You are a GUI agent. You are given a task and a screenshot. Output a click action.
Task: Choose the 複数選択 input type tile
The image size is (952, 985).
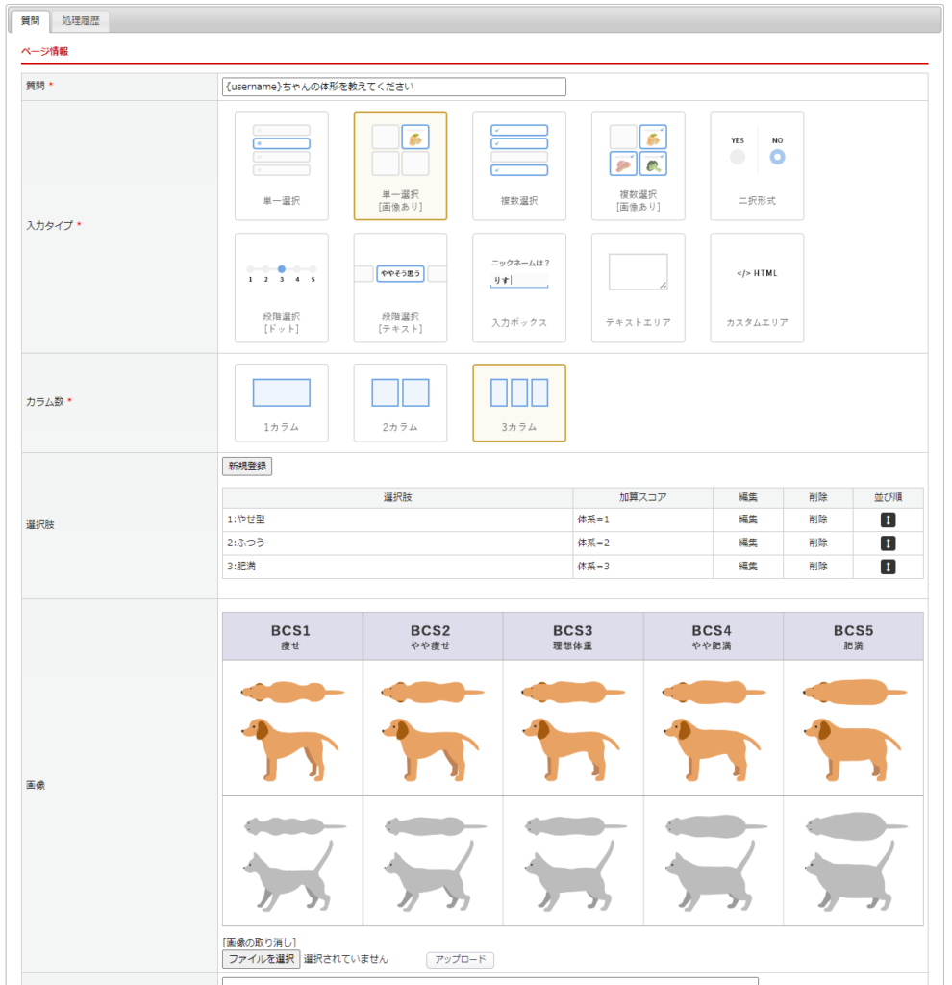click(x=519, y=165)
